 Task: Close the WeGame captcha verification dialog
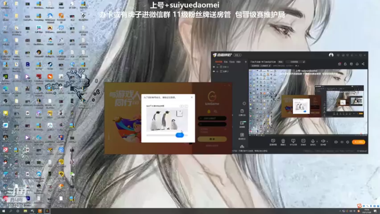coord(192,97)
